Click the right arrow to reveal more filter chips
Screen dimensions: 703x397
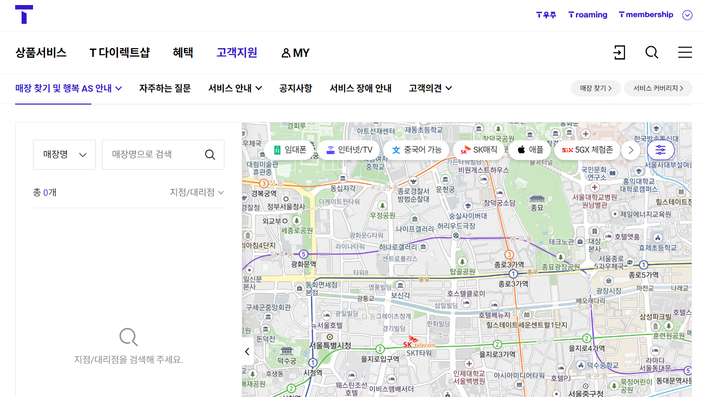click(x=631, y=149)
